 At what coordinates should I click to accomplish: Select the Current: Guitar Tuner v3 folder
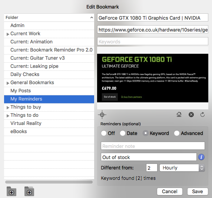[x=49, y=58]
